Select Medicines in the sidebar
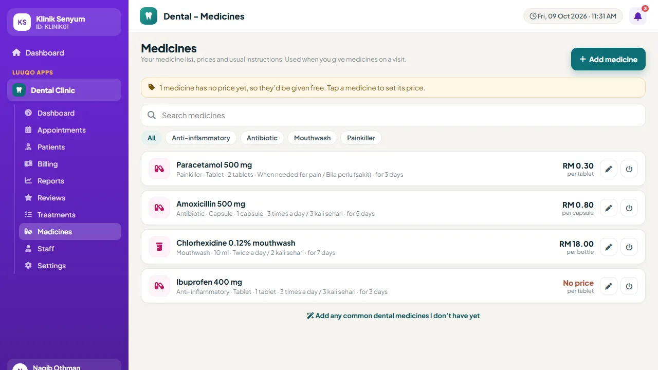Viewport: 658px width, 370px height. coord(70,232)
